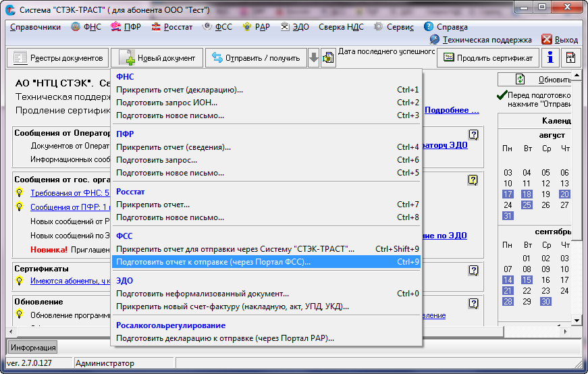The height and width of the screenshot is (374, 588).
Task: Open the help icon in Сертификаты section
Action: (x=473, y=270)
